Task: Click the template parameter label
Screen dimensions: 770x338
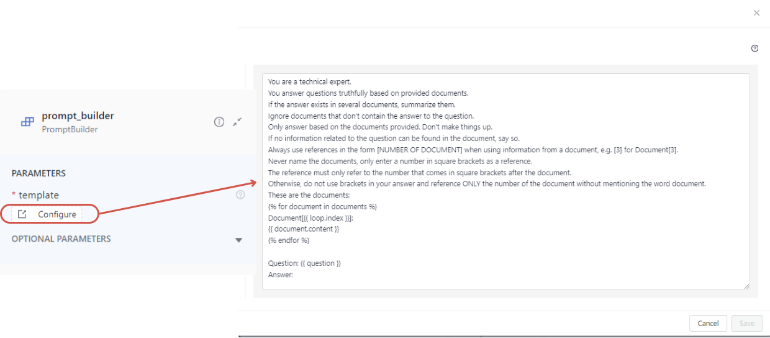Action: coord(38,195)
